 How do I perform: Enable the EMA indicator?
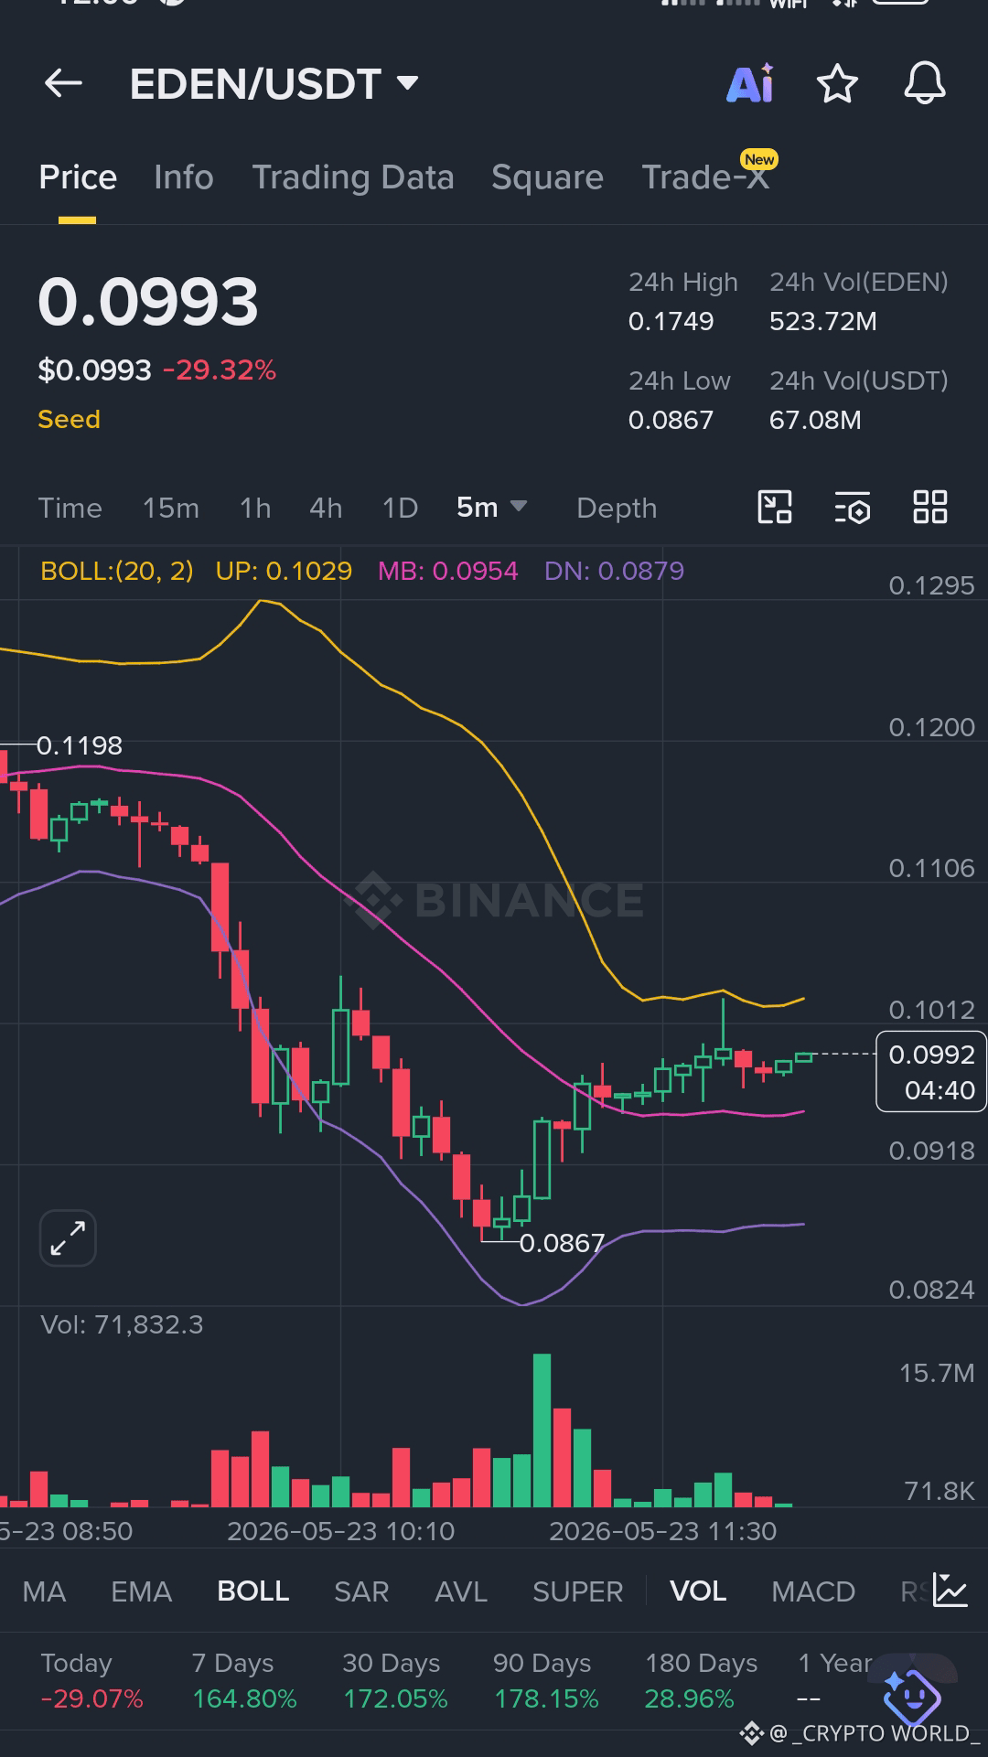(141, 1591)
